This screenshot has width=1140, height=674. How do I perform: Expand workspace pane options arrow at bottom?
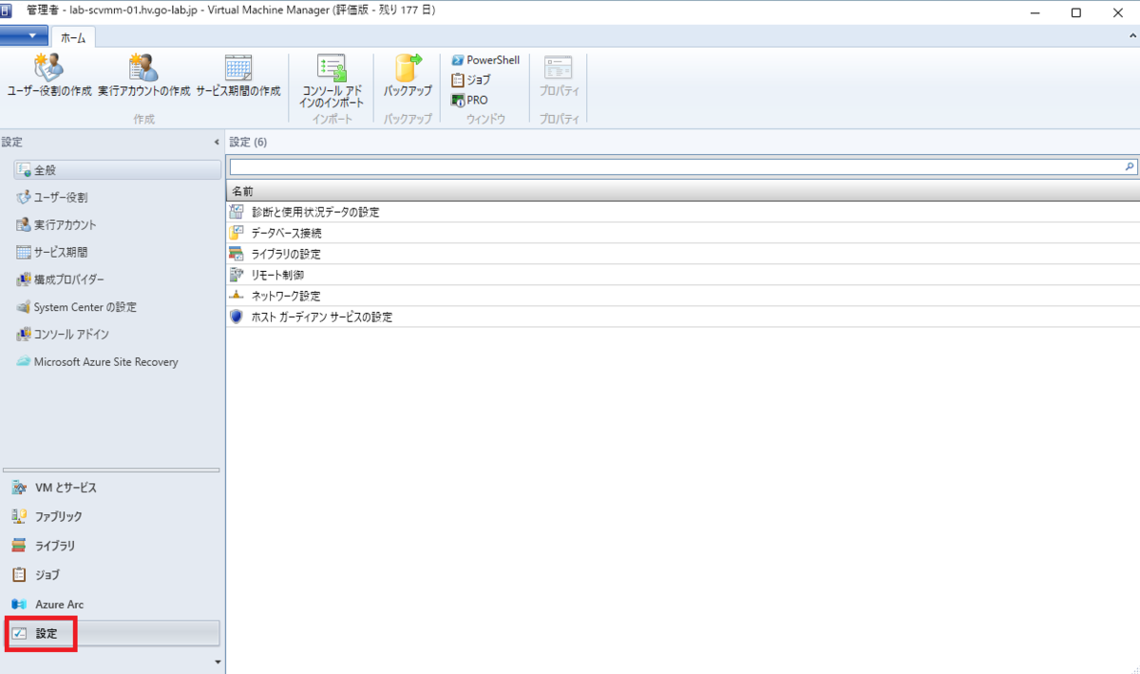coord(218,661)
